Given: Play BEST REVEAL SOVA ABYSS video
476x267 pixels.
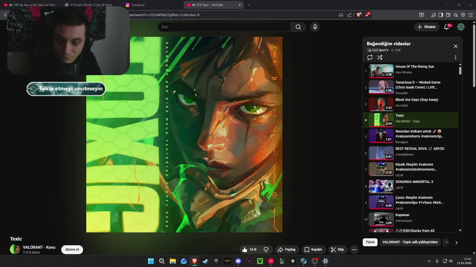Looking at the screenshot, I should click(411, 153).
